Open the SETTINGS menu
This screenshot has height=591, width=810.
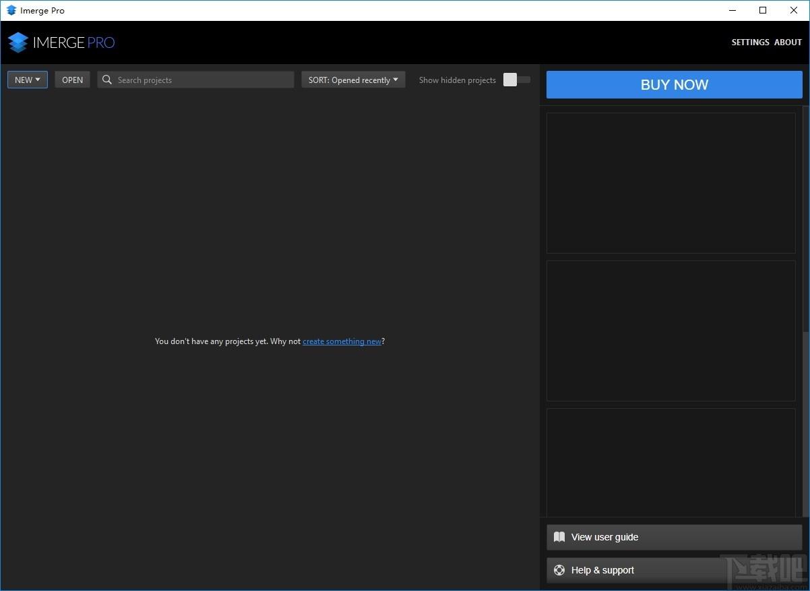coord(750,42)
